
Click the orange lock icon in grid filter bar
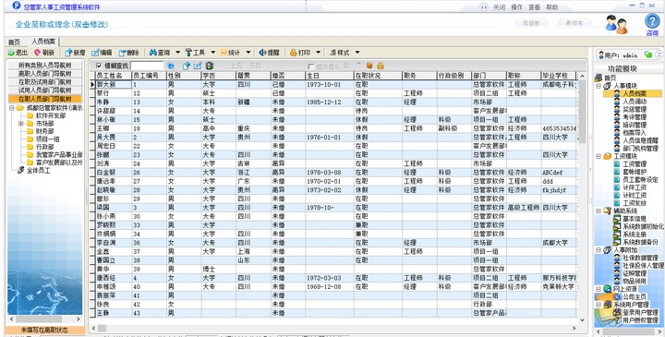click(381, 66)
